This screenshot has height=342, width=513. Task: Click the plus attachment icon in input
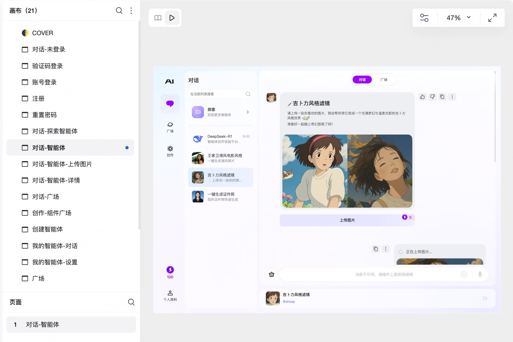tap(464, 274)
